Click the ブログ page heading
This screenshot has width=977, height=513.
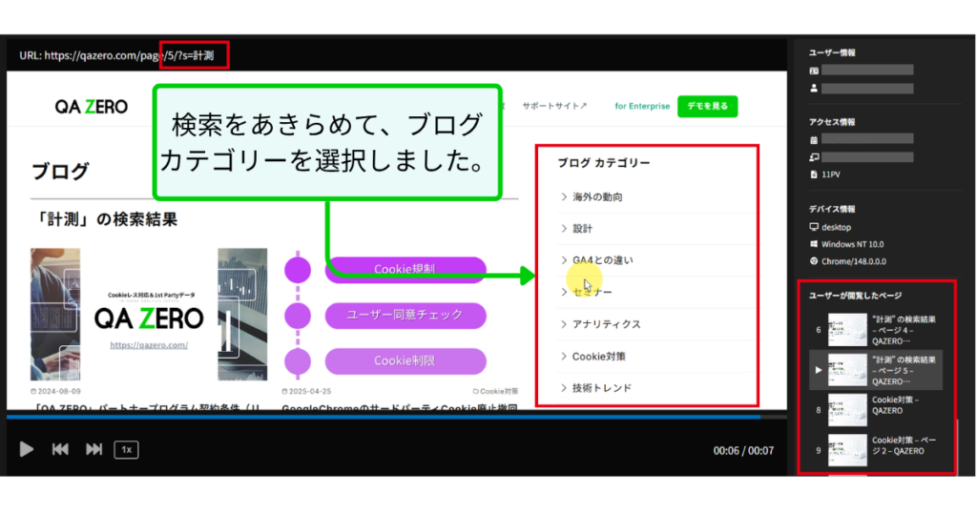pyautogui.click(x=60, y=171)
